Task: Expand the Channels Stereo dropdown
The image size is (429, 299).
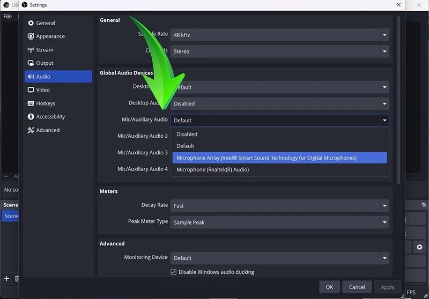Action: click(279, 51)
